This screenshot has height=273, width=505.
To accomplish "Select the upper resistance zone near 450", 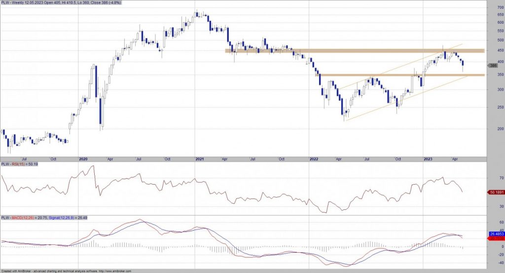I will click(354, 51).
